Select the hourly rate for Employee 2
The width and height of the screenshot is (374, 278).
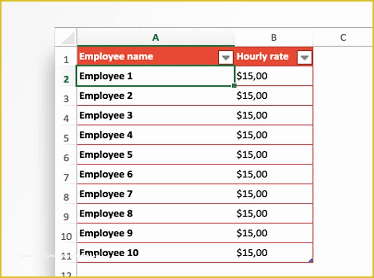click(x=274, y=96)
